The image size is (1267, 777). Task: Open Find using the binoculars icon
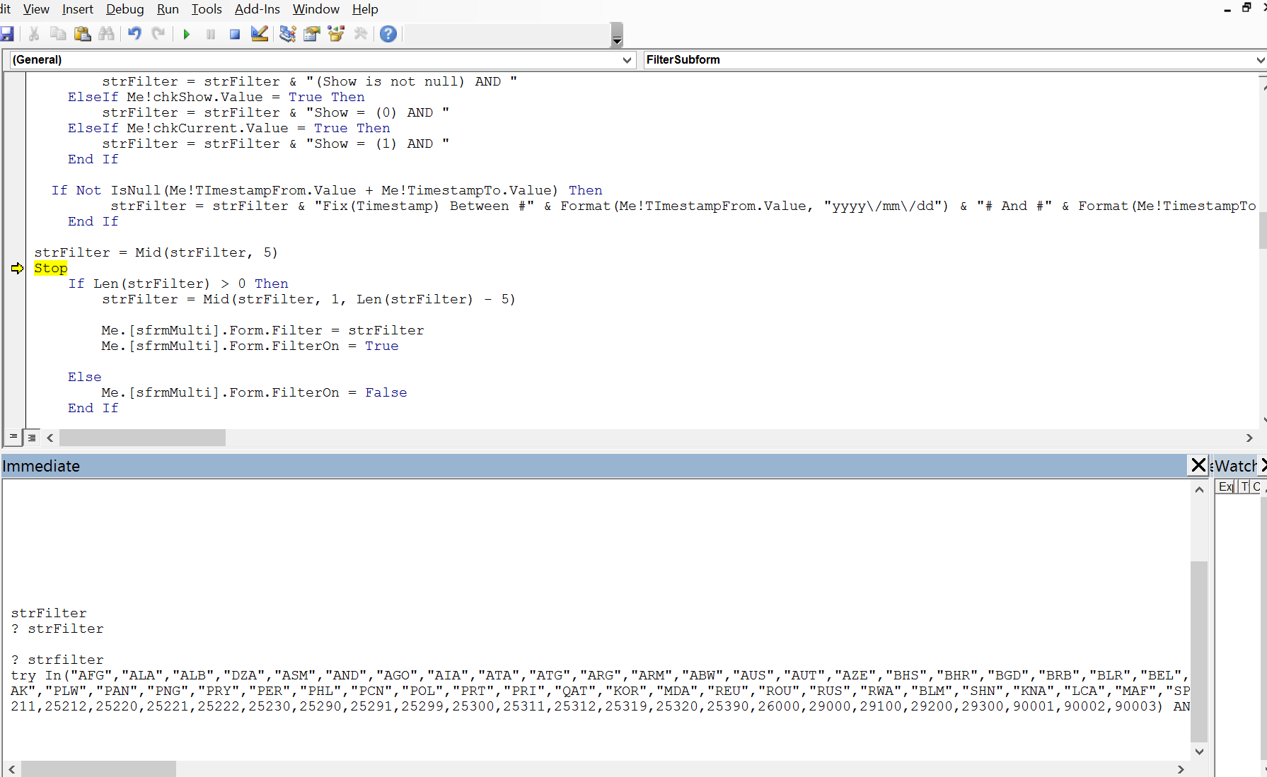pyautogui.click(x=107, y=33)
